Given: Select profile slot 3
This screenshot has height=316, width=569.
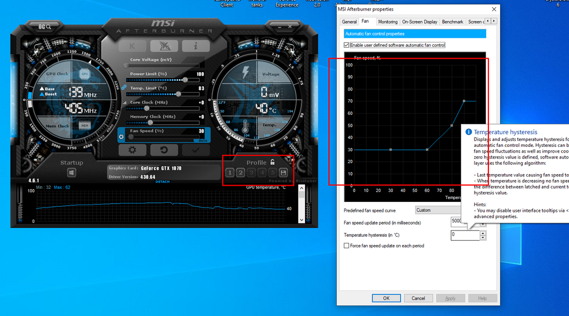Looking at the screenshot, I should (x=251, y=172).
